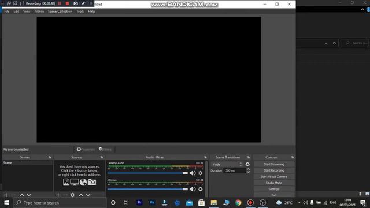Open source properties gear in the Sources toolbar
Screen dimensions: 370x208
tap(72, 195)
